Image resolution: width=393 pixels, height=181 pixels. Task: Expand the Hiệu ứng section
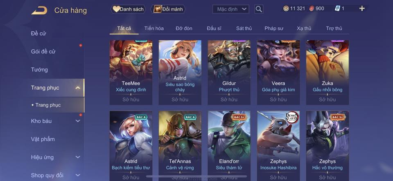(78, 157)
